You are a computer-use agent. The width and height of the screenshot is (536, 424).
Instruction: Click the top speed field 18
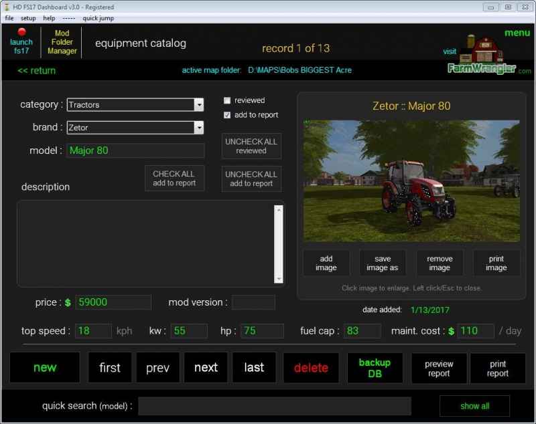93,331
